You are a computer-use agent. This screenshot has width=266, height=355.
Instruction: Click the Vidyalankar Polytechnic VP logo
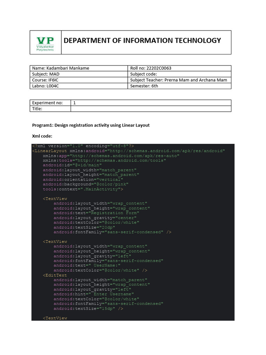tap(45, 44)
